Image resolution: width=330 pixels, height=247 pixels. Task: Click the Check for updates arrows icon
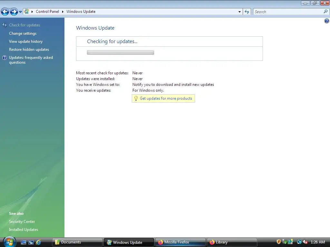coord(5,25)
